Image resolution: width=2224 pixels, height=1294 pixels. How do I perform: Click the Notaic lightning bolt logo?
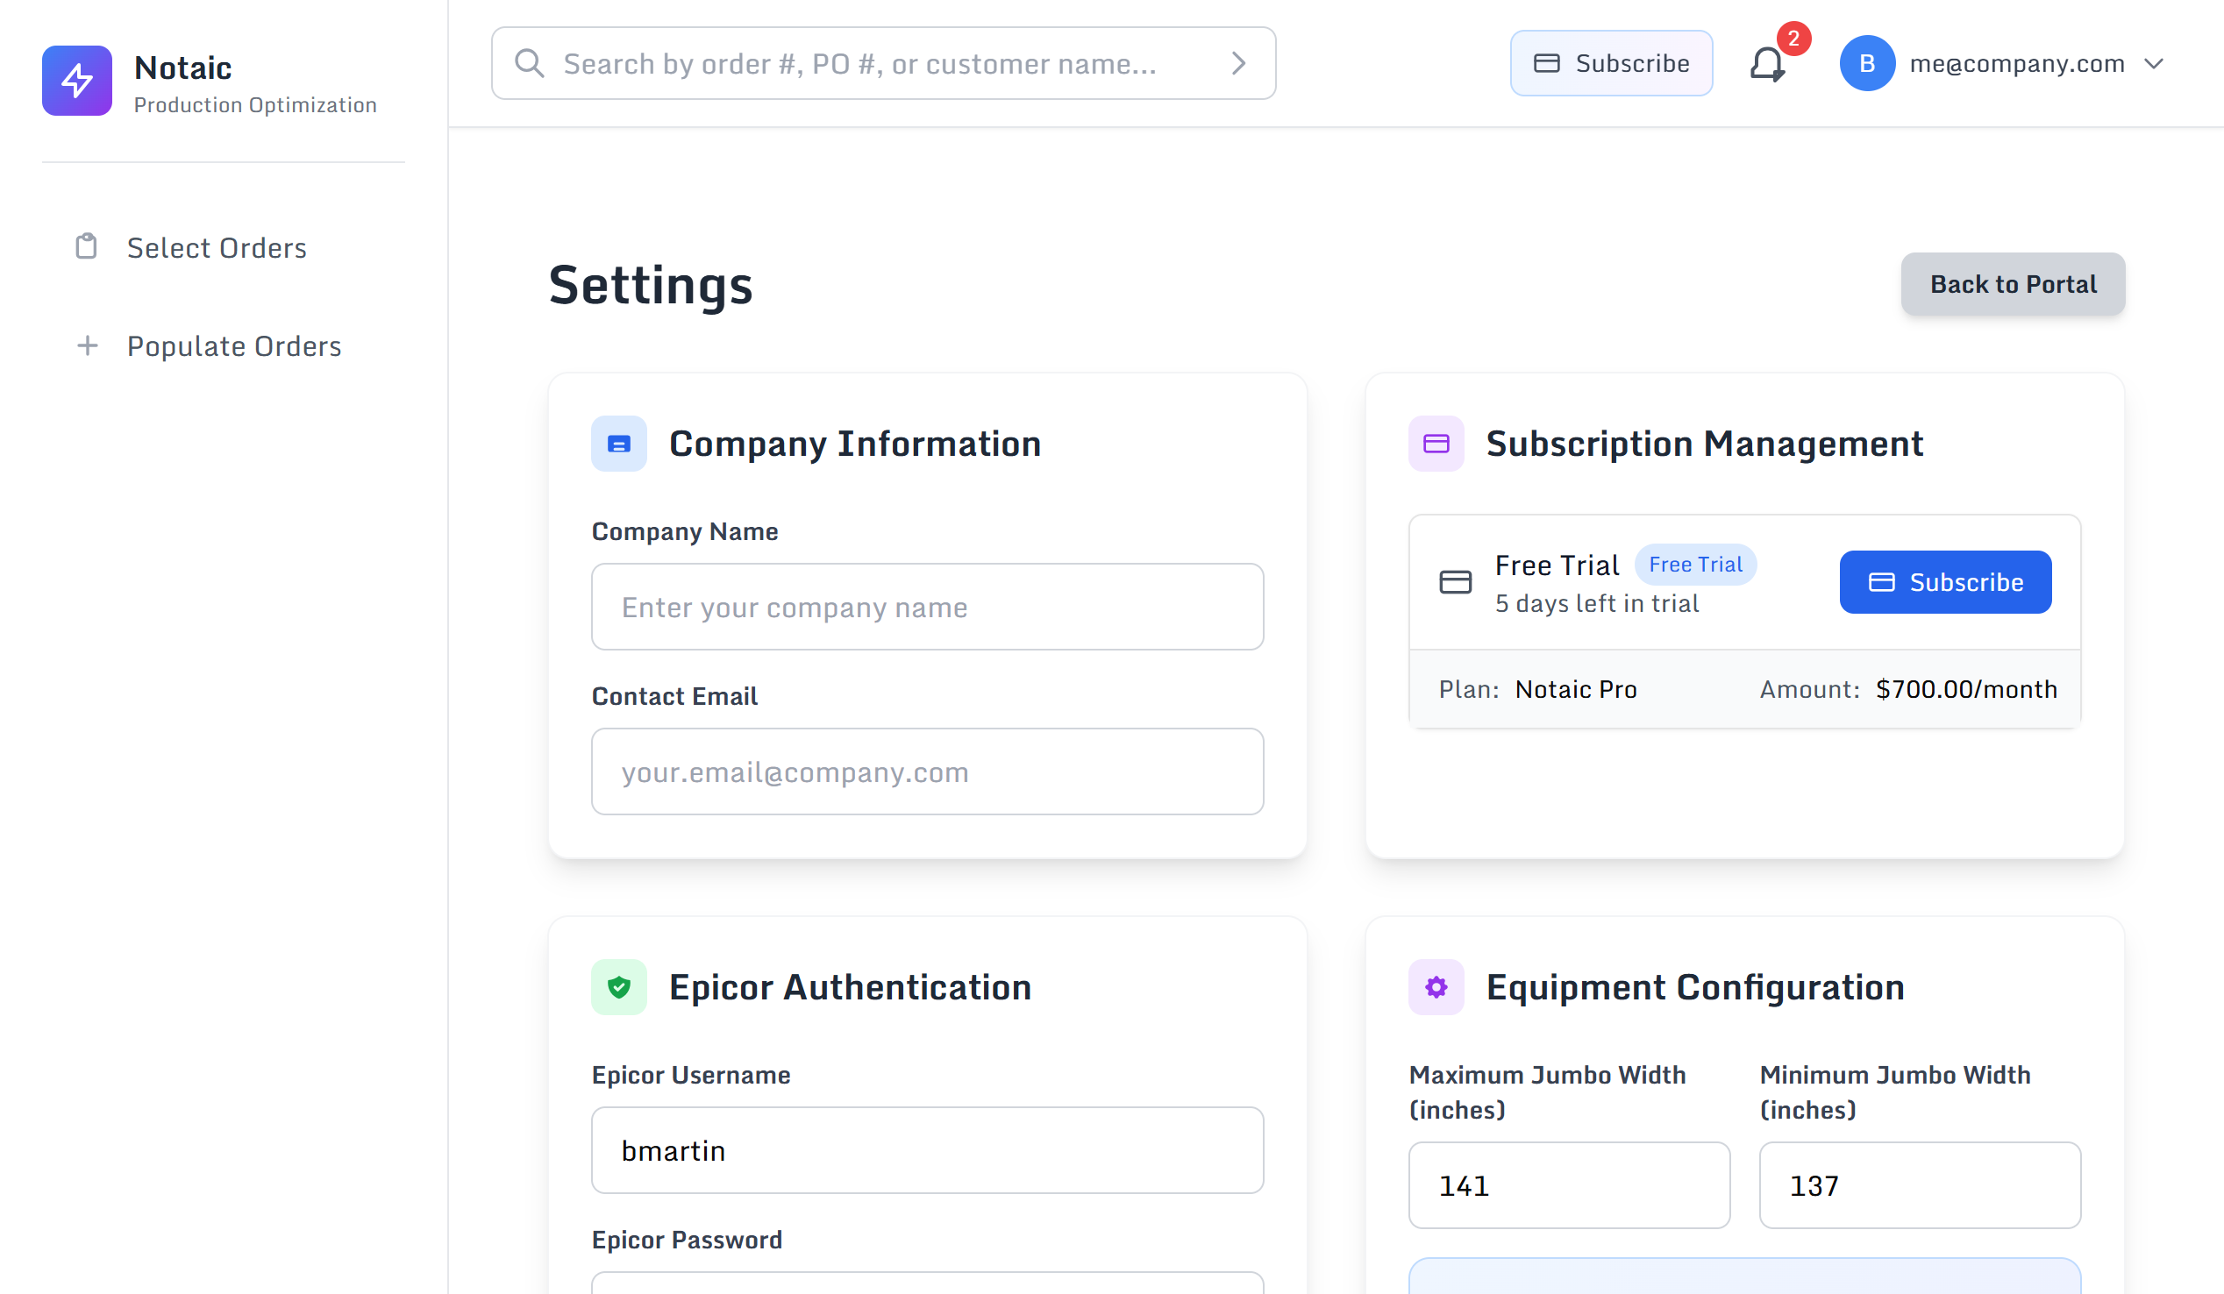point(77,81)
